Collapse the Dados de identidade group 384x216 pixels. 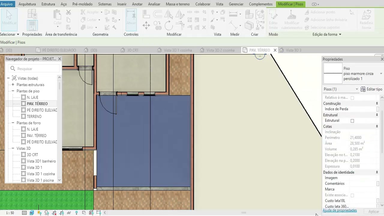click(x=377, y=172)
